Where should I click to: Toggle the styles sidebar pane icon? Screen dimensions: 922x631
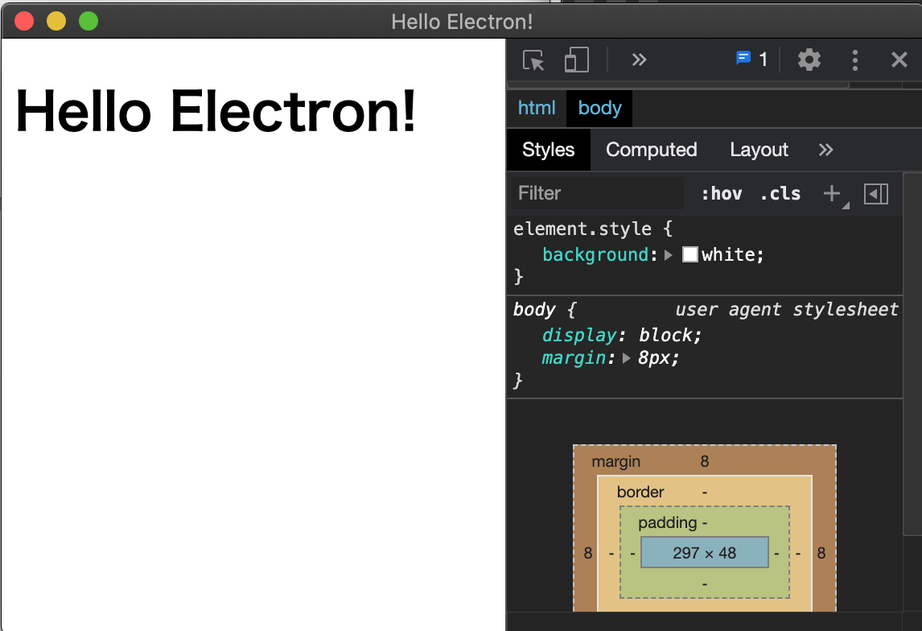coord(875,193)
